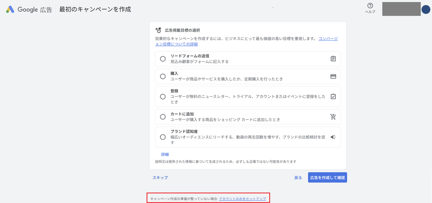Click the 広告を作成して確認 button
Image resolution: width=432 pixels, height=203 pixels.
pos(327,178)
